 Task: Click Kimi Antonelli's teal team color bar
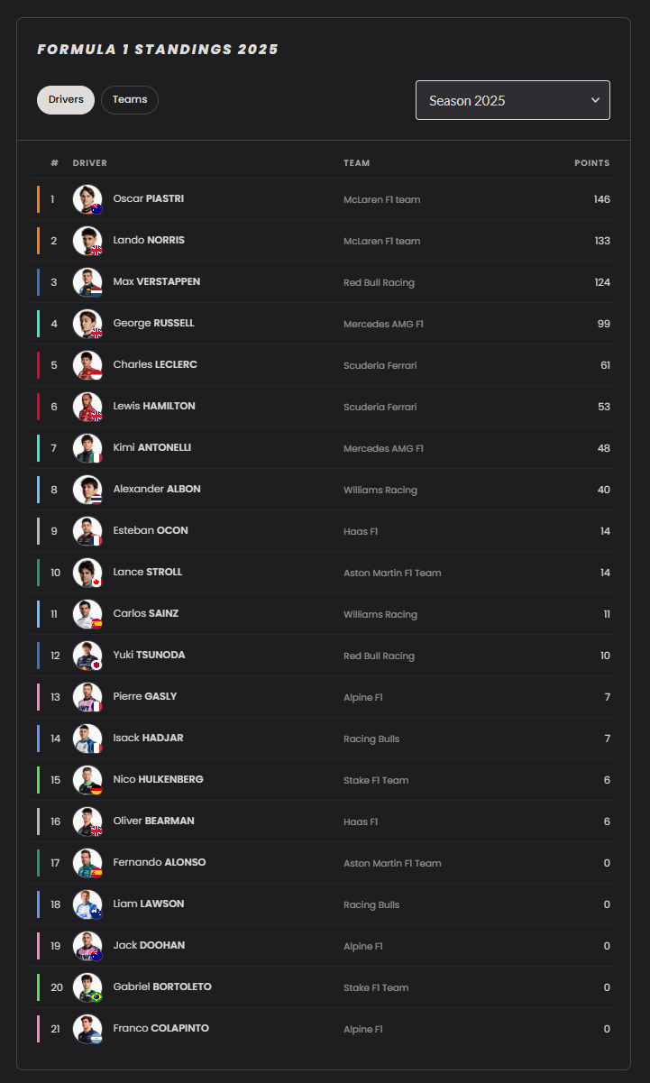click(39, 448)
